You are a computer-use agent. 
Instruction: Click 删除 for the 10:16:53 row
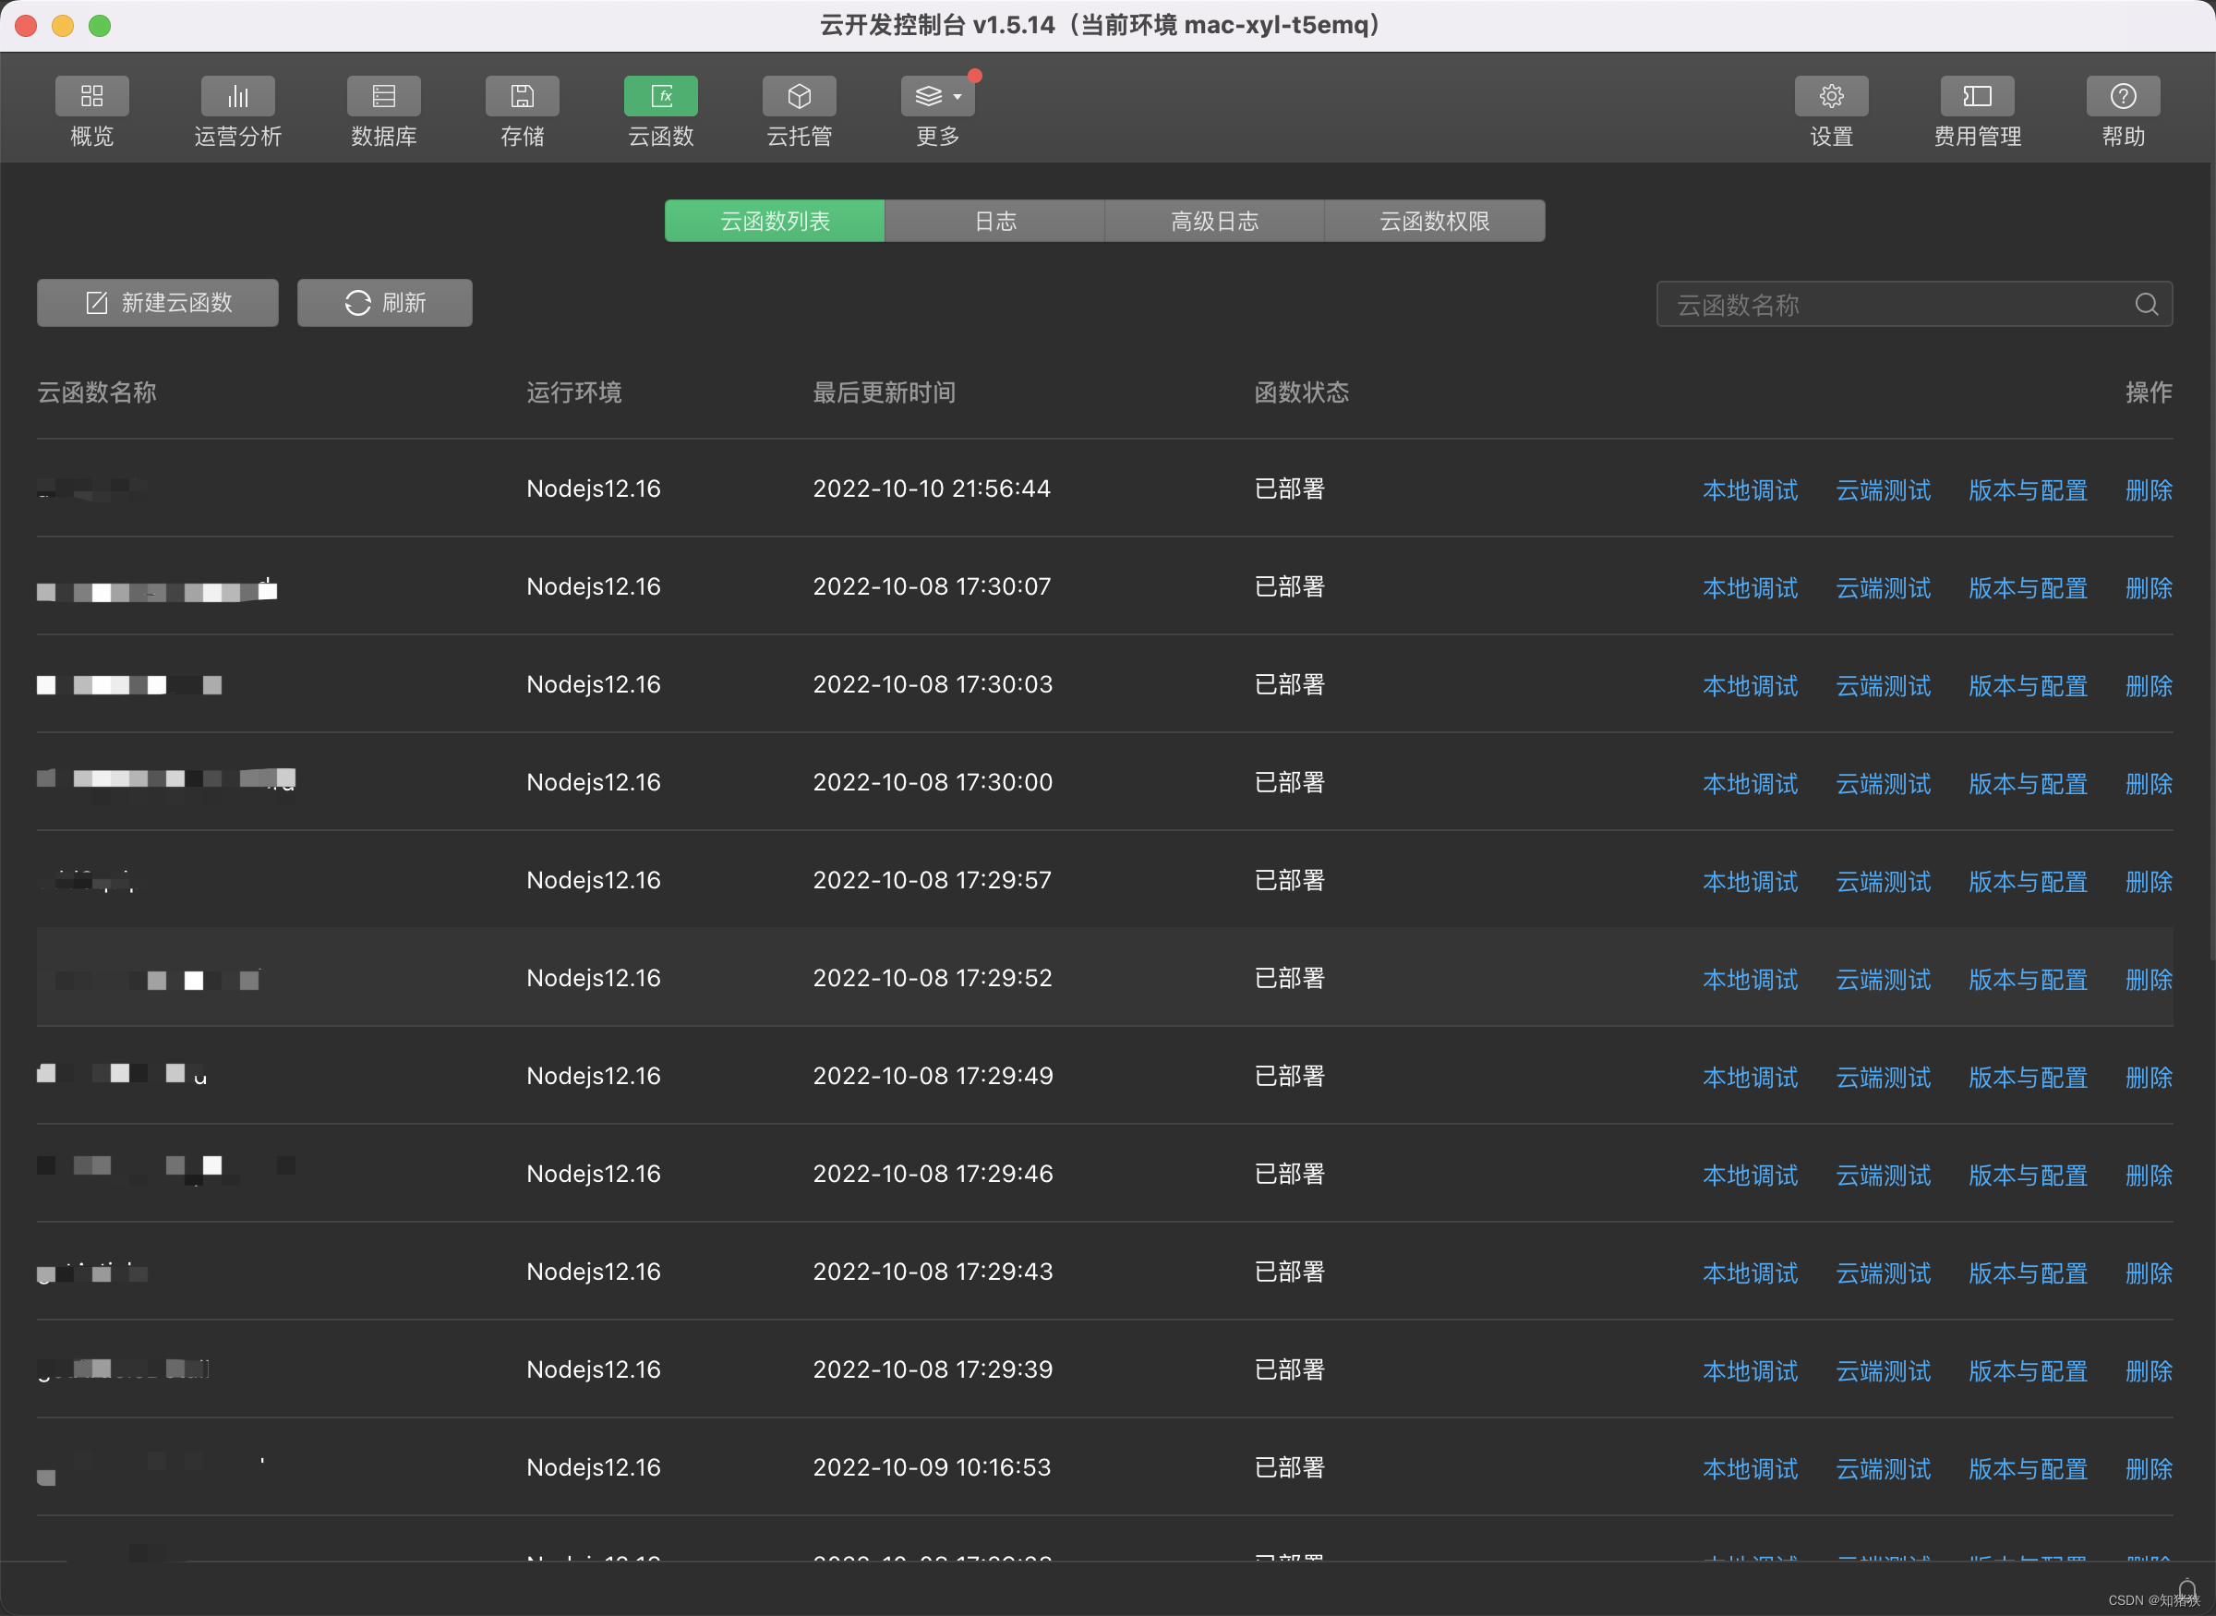[x=2149, y=1468]
